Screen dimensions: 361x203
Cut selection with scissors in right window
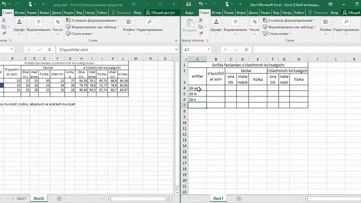pyautogui.click(x=201, y=20)
